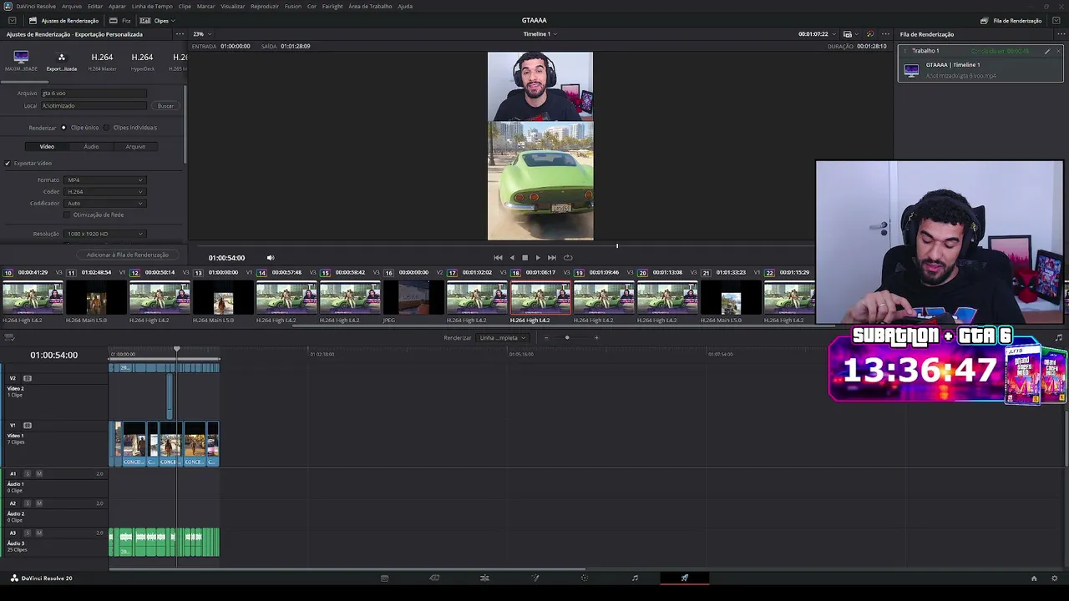The width and height of the screenshot is (1069, 601).
Task: Open render settings panel options dots
Action: [180, 34]
